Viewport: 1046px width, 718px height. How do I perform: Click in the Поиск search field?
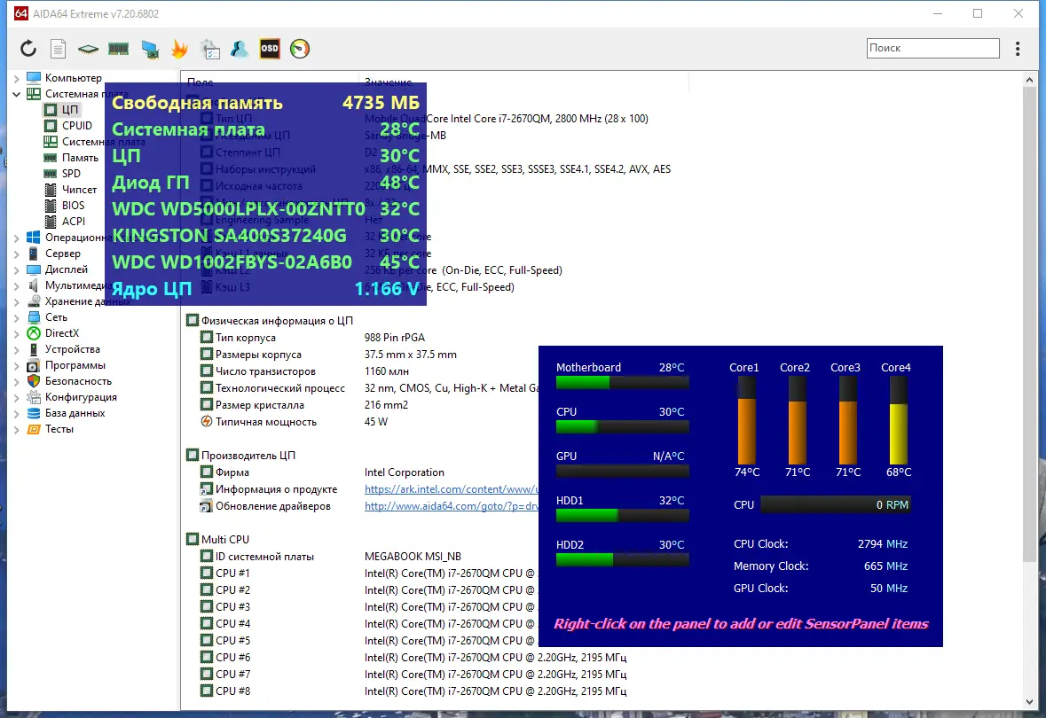(932, 49)
